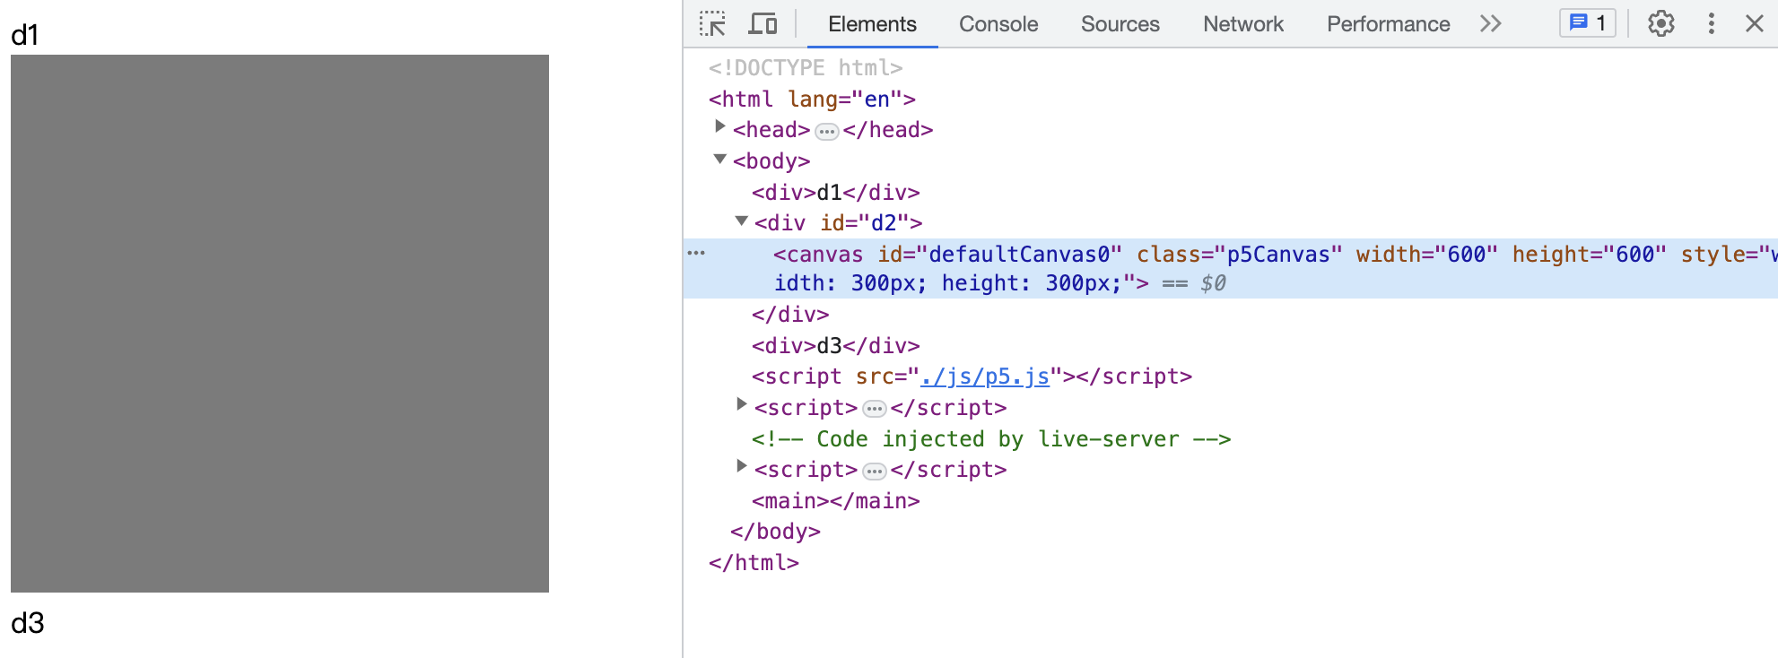
Task: Open the DevTools three-dot customize menu
Action: [x=1712, y=23]
